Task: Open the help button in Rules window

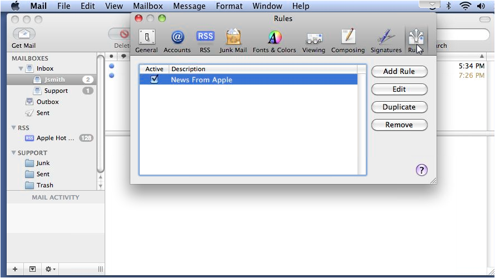Action: pos(422,170)
